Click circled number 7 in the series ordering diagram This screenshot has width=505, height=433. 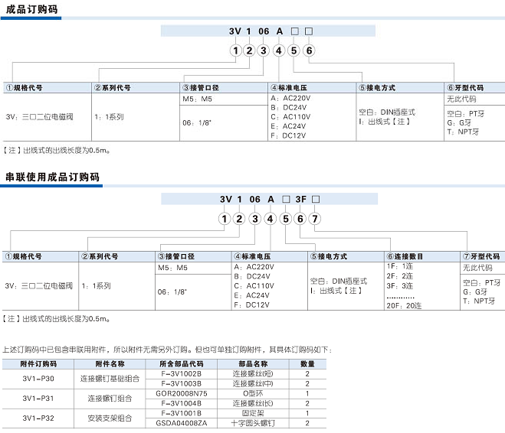(x=314, y=219)
